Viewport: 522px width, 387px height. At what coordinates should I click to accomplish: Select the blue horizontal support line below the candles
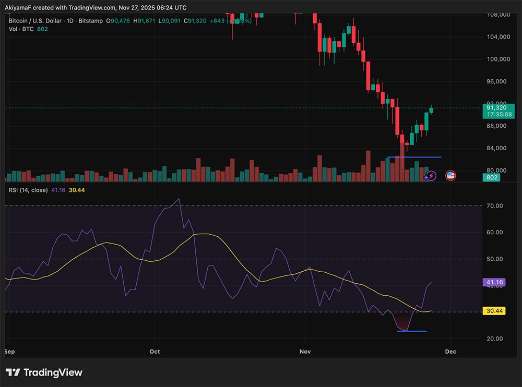[414, 156]
